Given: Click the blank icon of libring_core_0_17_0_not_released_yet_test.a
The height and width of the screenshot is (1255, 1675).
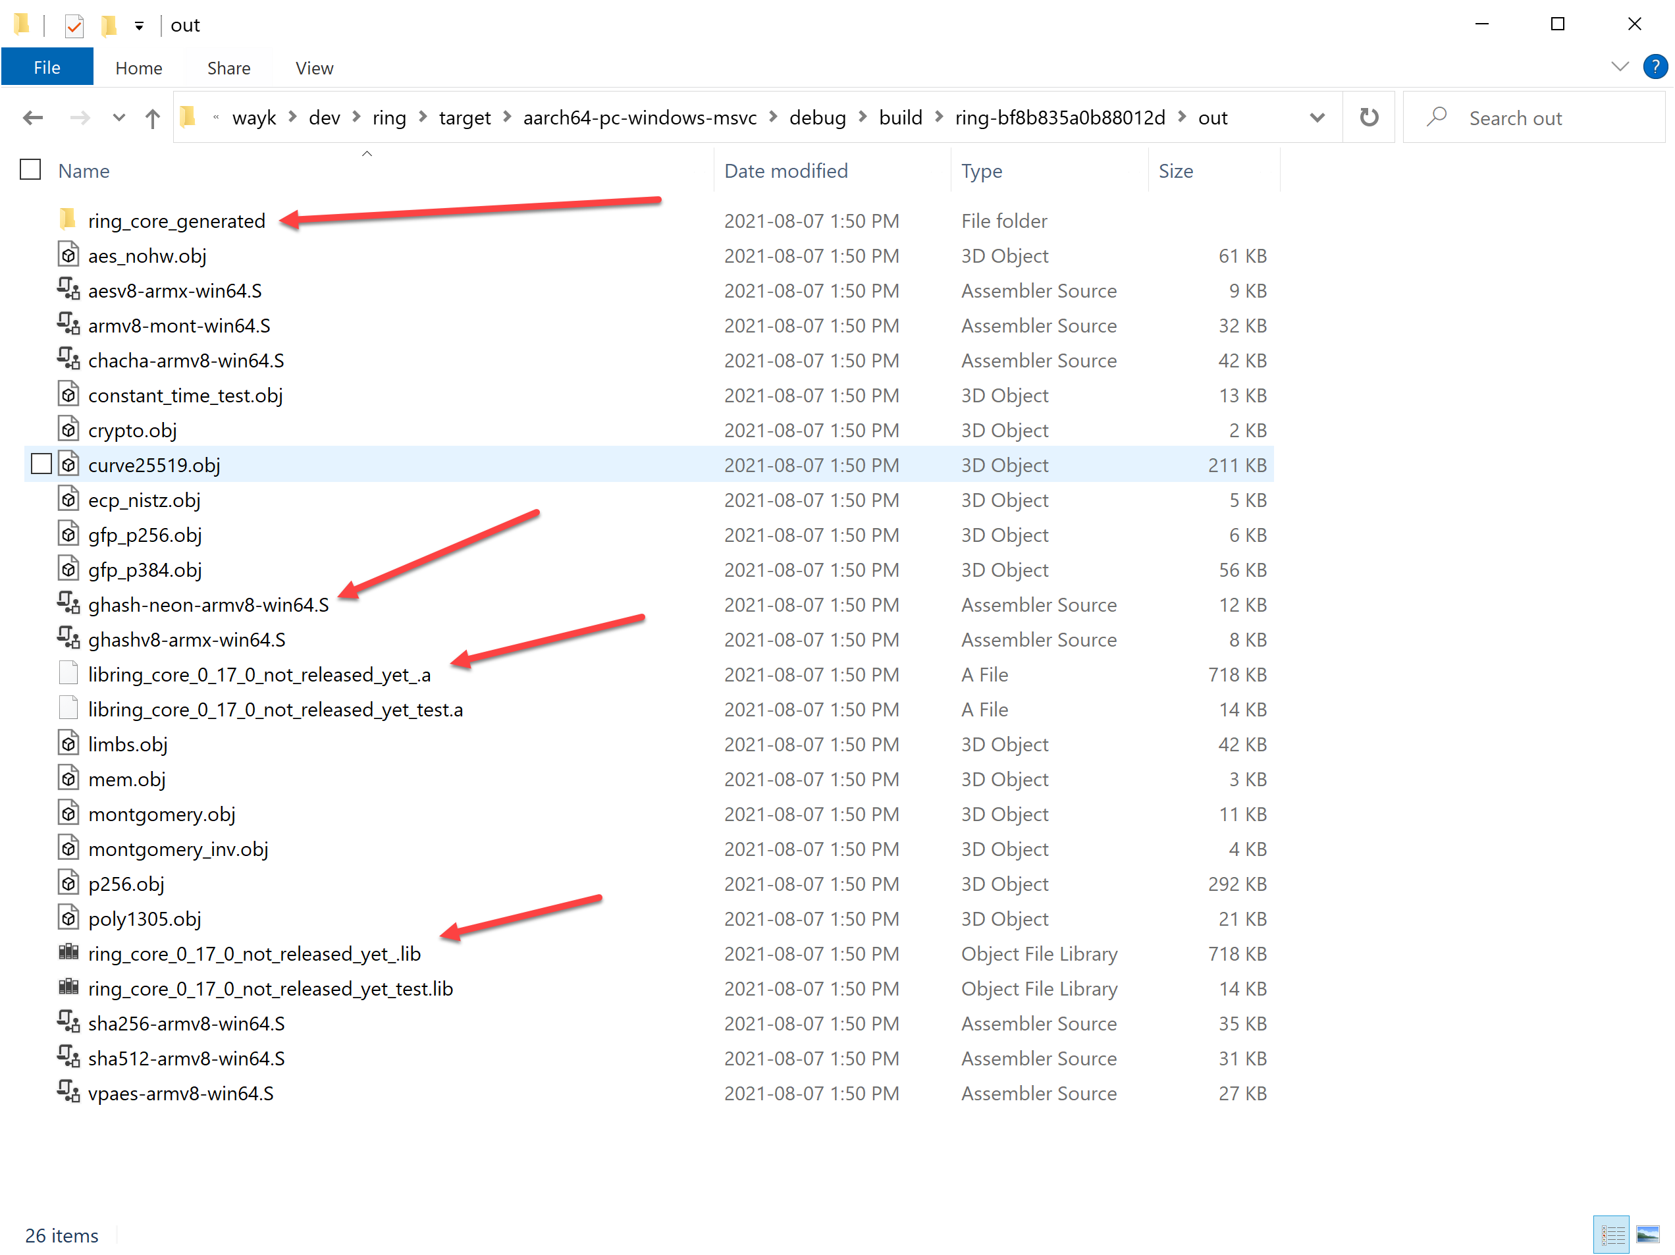Looking at the screenshot, I should (x=68, y=708).
